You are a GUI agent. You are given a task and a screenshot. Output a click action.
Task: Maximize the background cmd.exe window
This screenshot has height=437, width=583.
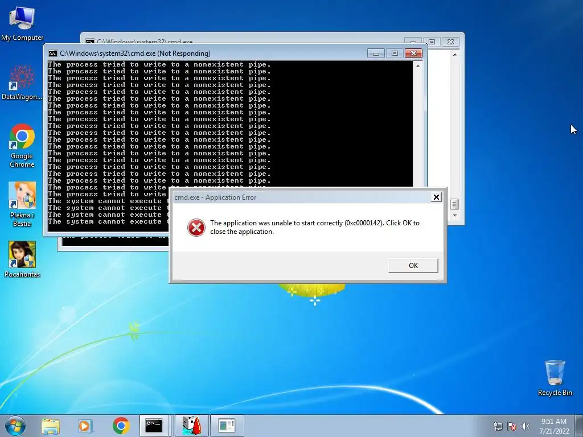432,42
